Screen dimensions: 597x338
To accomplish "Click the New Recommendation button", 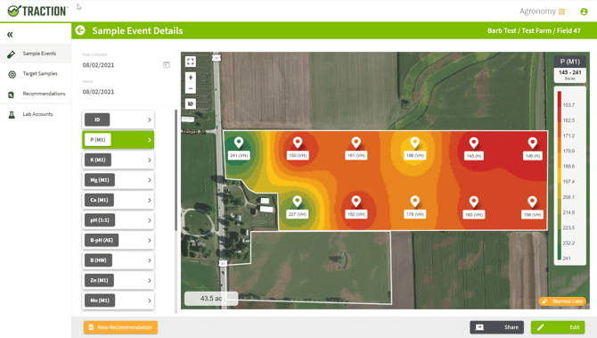I will pos(120,327).
